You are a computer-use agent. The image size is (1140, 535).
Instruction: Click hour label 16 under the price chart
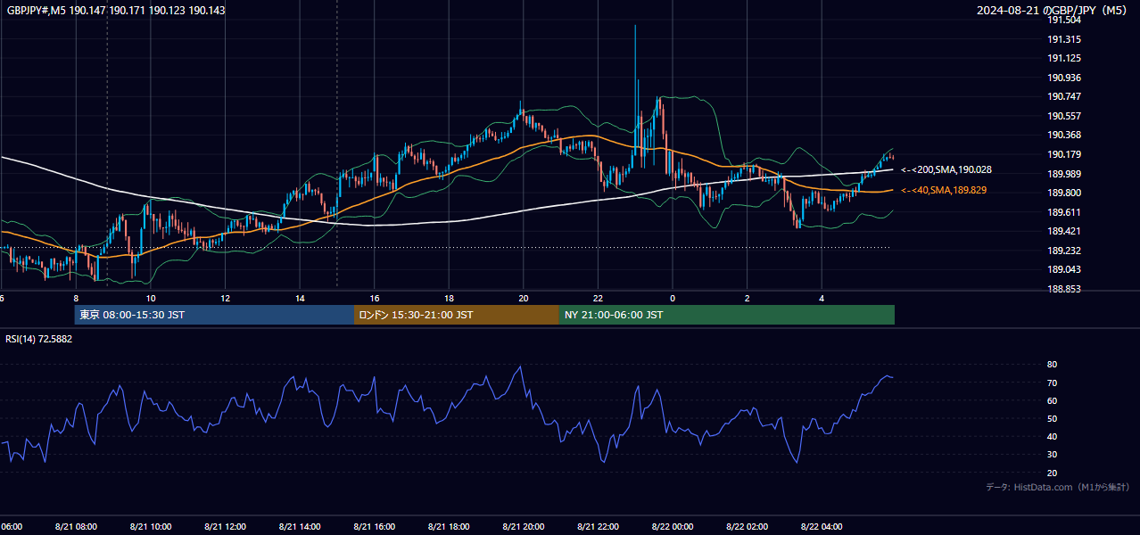coord(375,298)
